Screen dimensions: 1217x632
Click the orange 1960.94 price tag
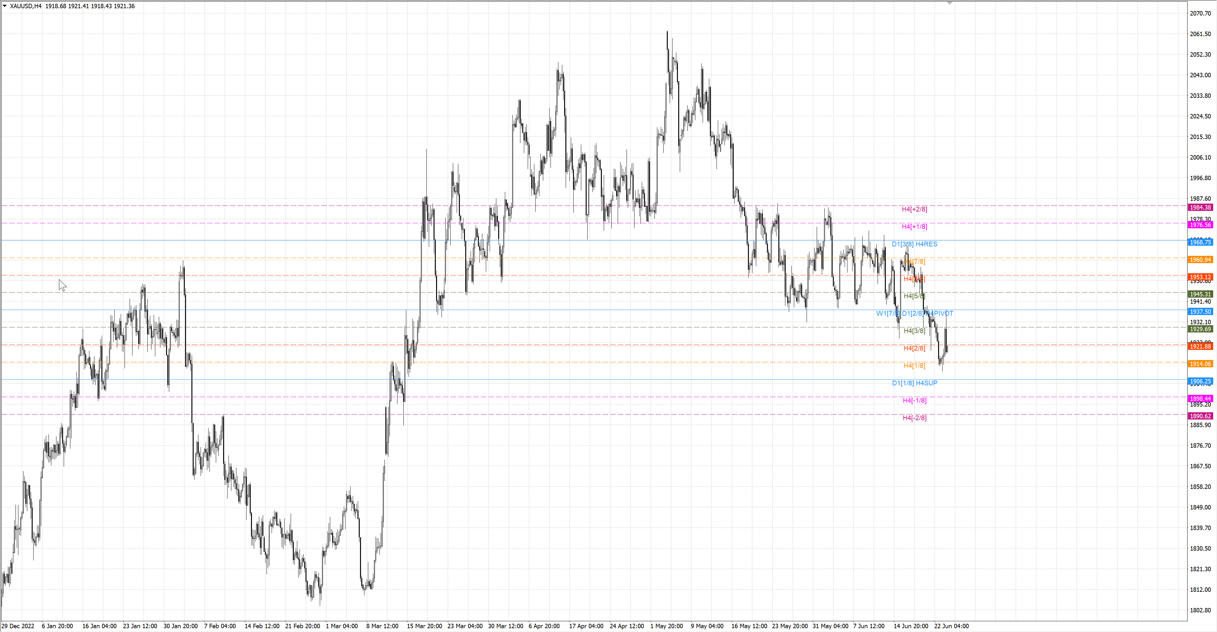click(1200, 260)
